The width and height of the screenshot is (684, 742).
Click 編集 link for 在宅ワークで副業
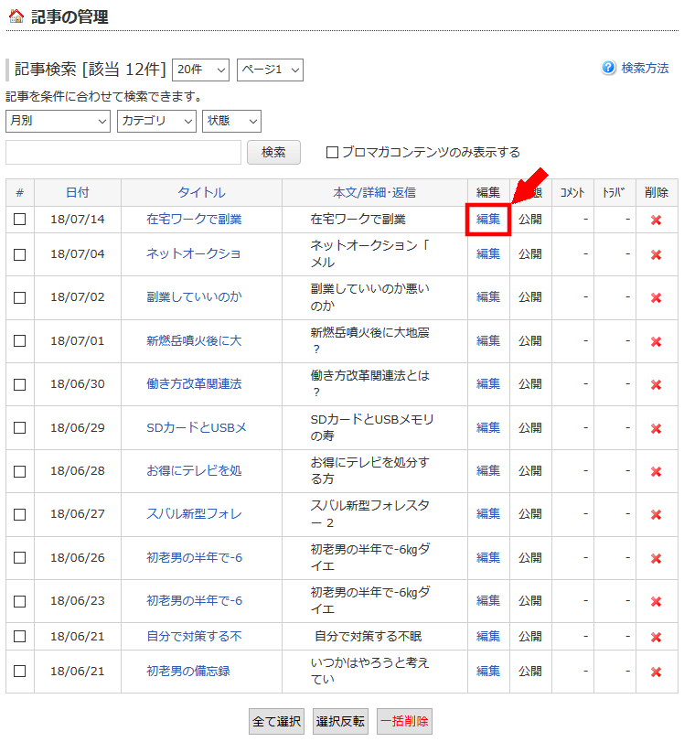(x=488, y=219)
